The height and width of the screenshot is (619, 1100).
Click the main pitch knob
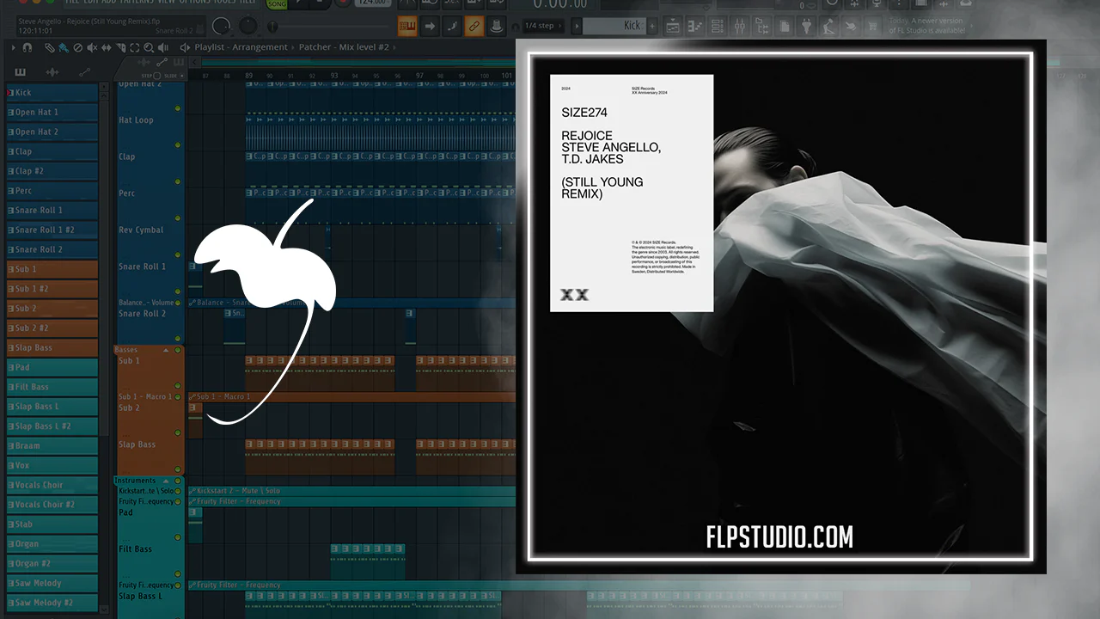point(248,26)
